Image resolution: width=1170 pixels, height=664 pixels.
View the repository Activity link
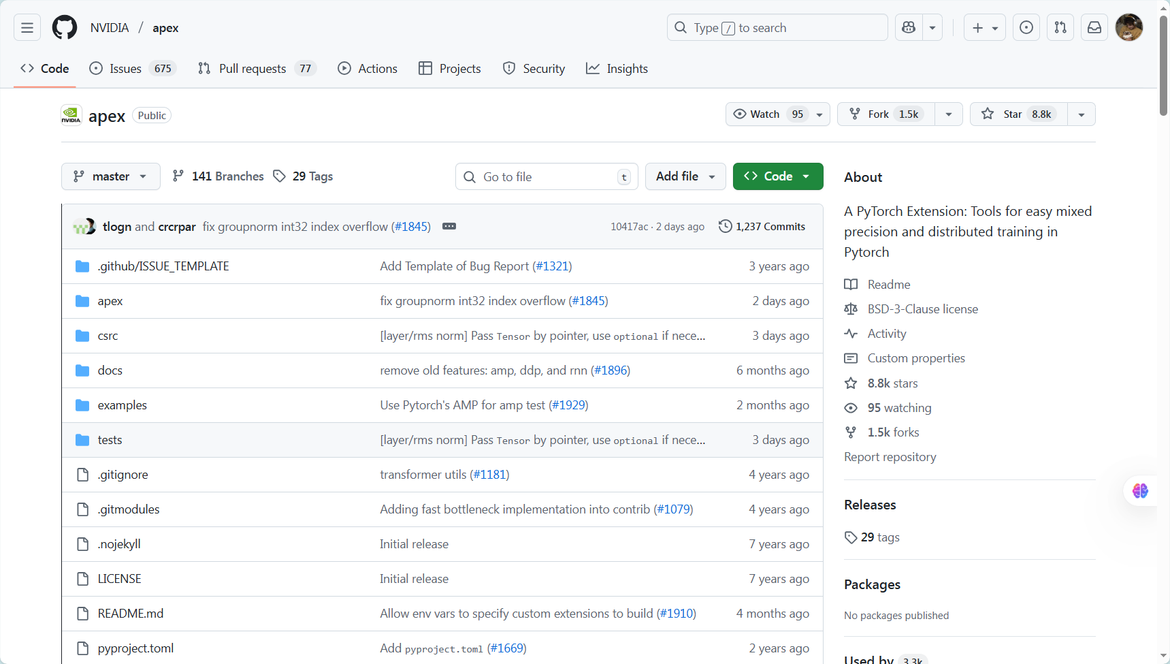pos(875,334)
